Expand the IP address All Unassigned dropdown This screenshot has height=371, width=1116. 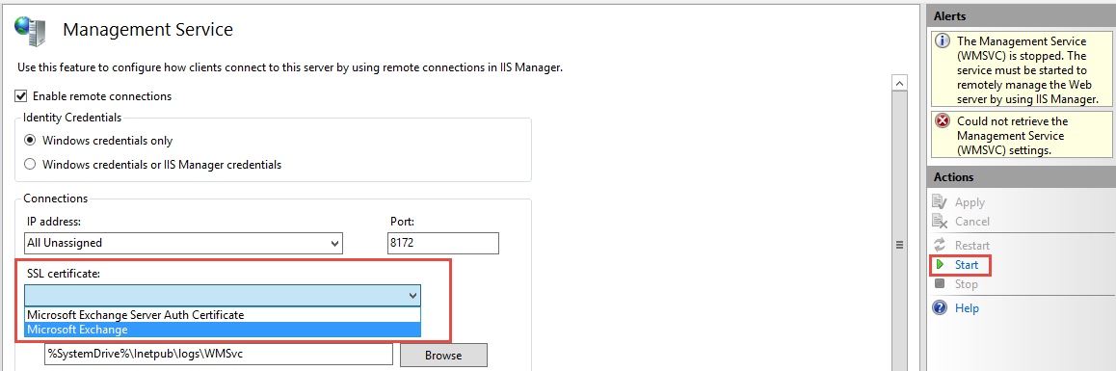click(183, 243)
